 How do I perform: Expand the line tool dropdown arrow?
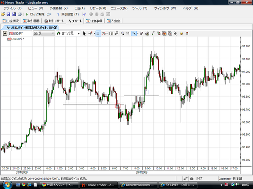coord(138,33)
